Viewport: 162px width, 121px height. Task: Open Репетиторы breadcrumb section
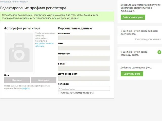coord(20,2)
